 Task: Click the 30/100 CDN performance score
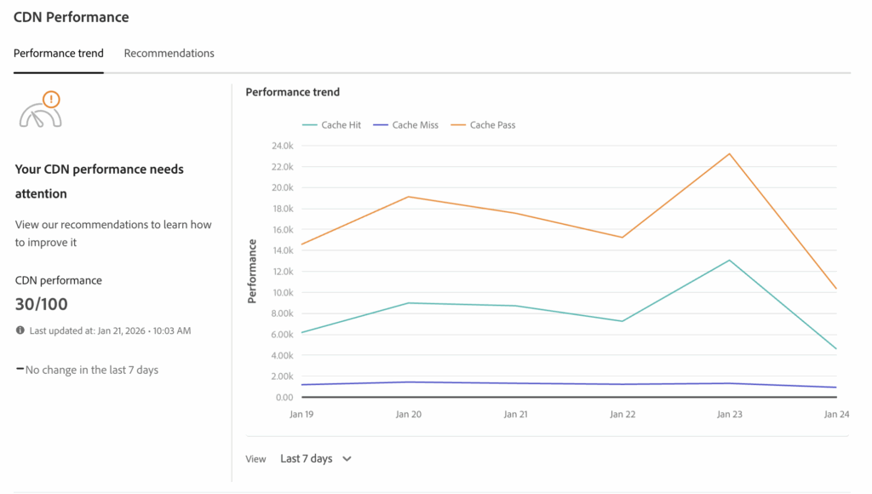pos(42,304)
